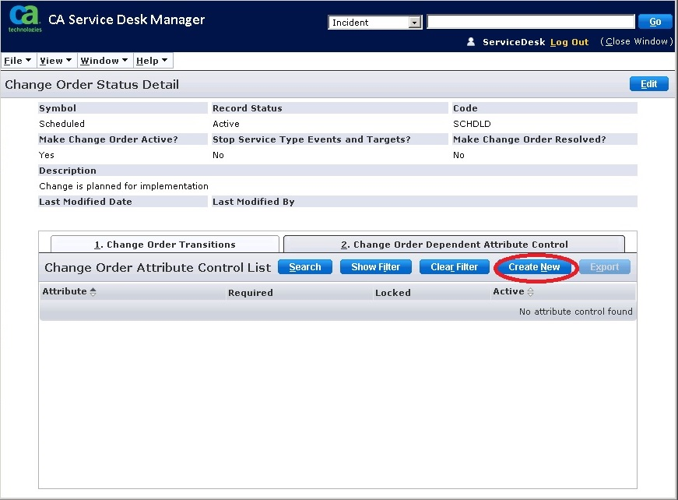Click the user profile icon beside ServiceDesk
Viewport: 678px width, 500px height.
(x=471, y=42)
